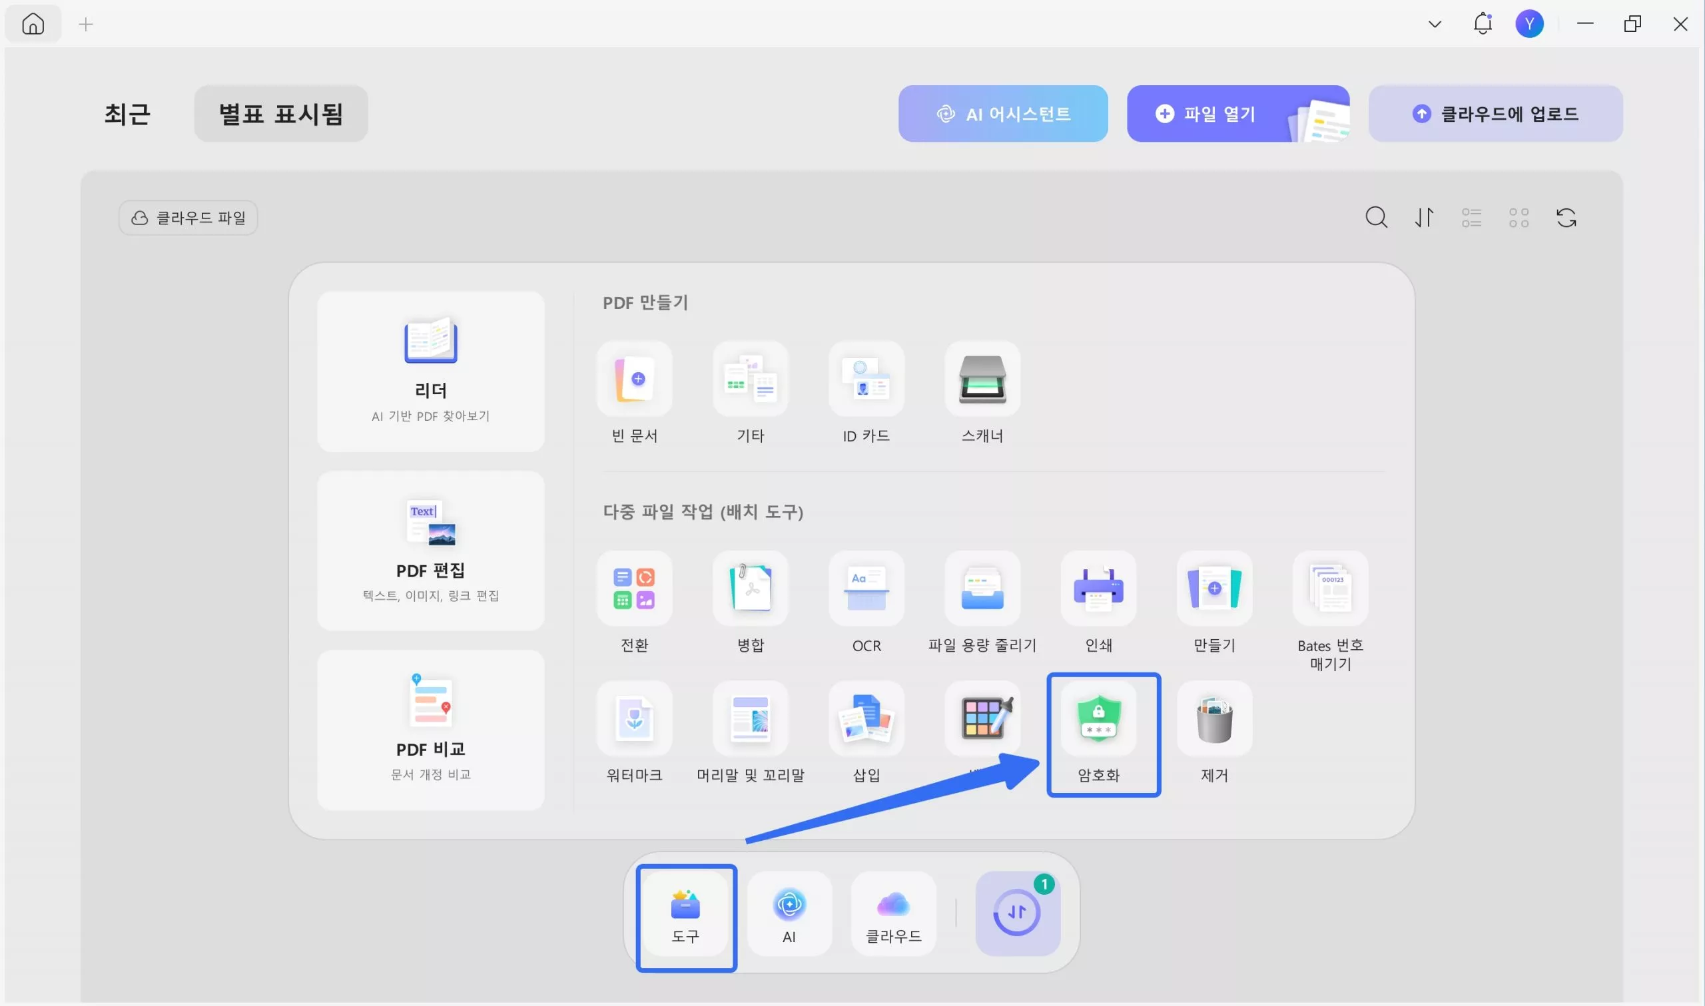Open the OCR batch tool
The image size is (1705, 1006).
point(866,589)
